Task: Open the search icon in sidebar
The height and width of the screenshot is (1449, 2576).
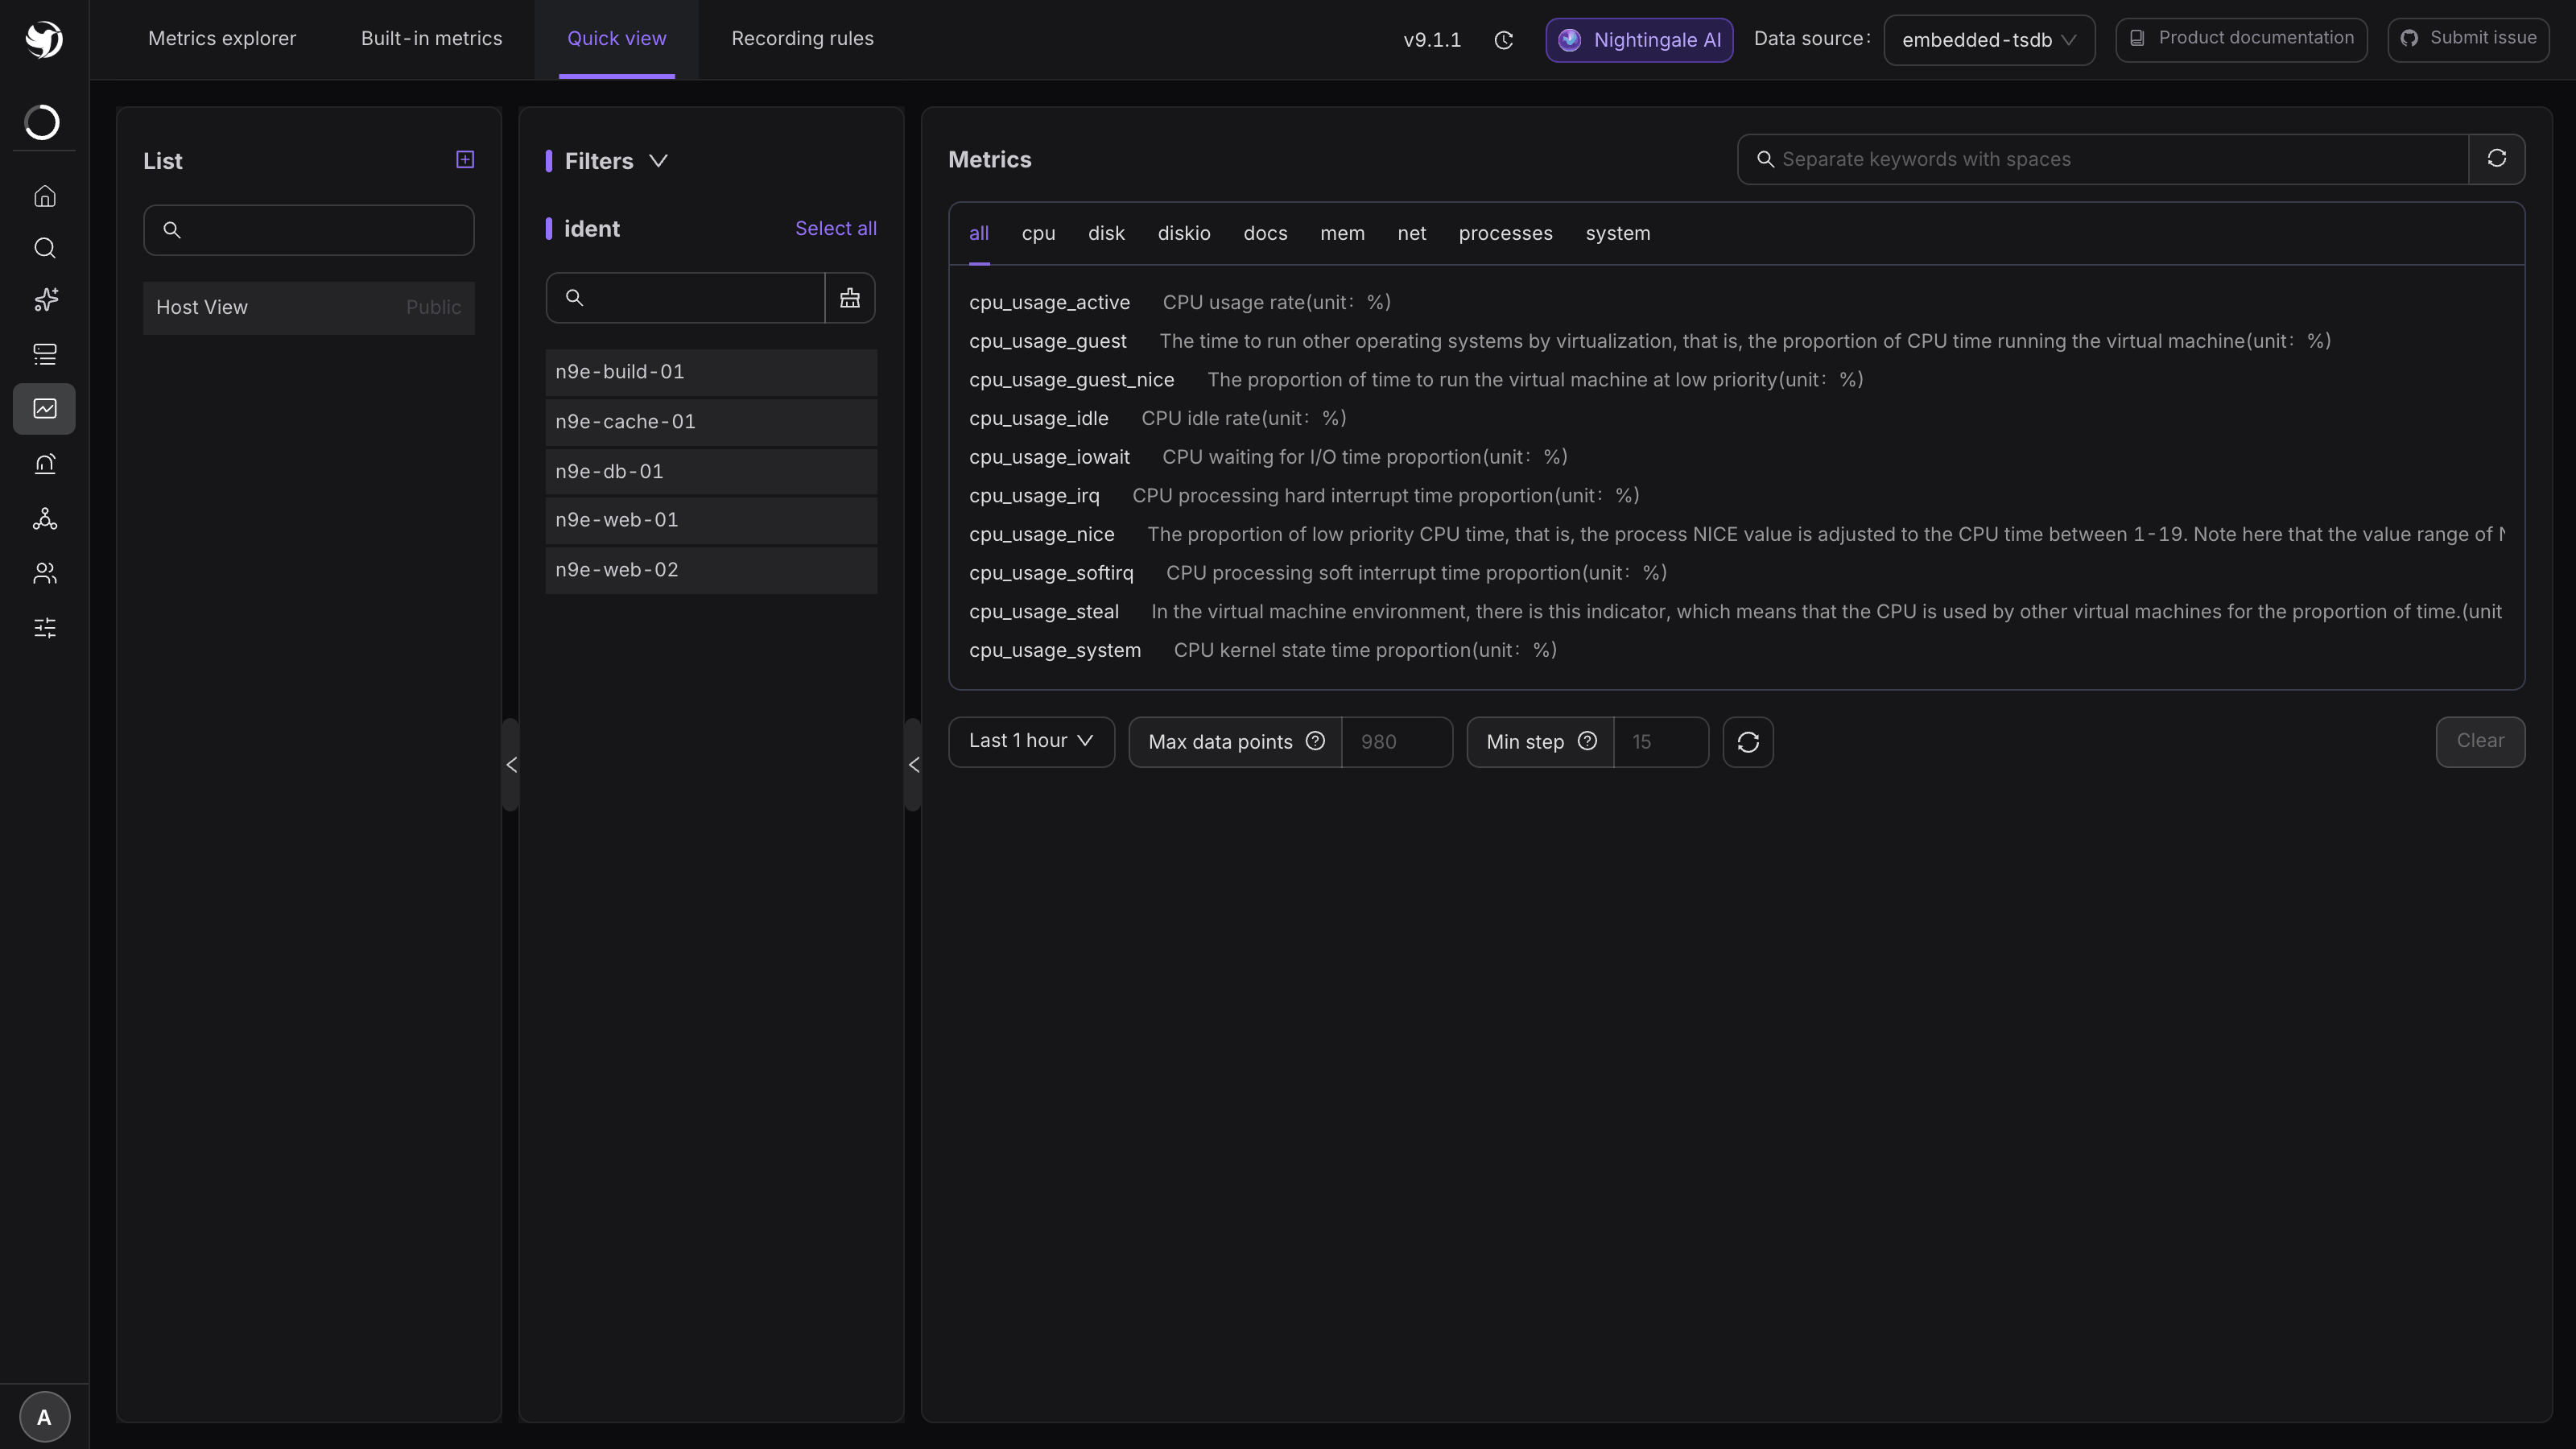Action: [x=45, y=248]
